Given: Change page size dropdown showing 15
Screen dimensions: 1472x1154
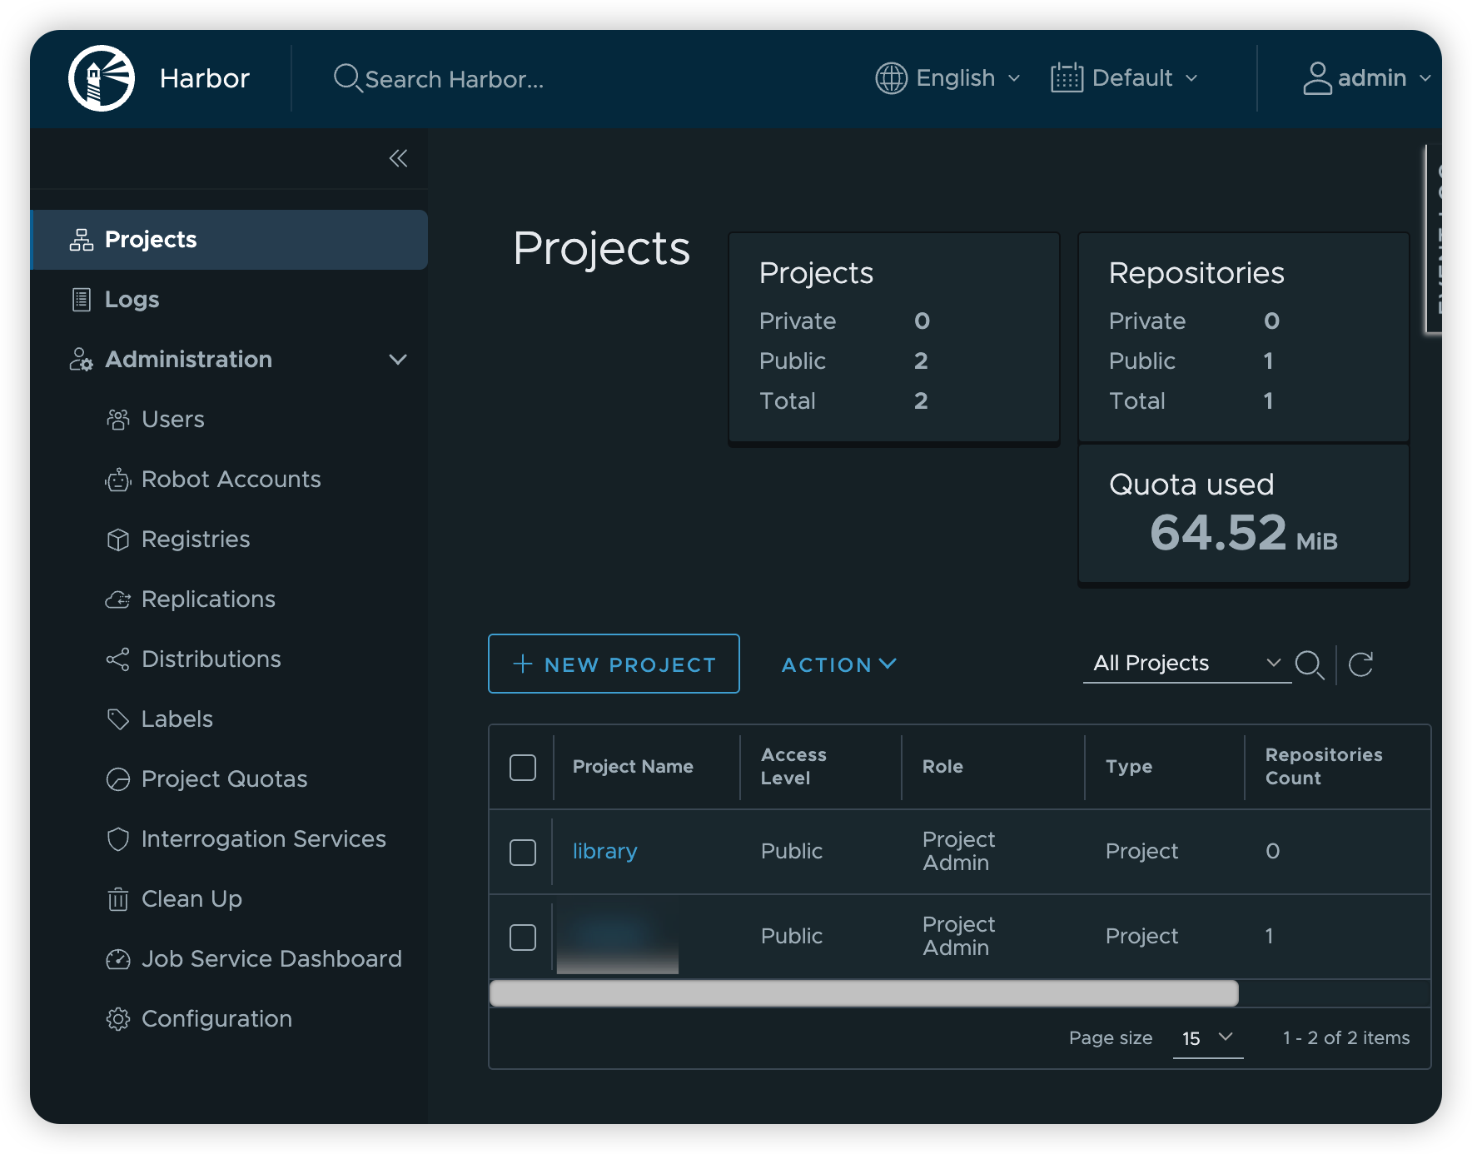Looking at the screenshot, I should (x=1208, y=1038).
